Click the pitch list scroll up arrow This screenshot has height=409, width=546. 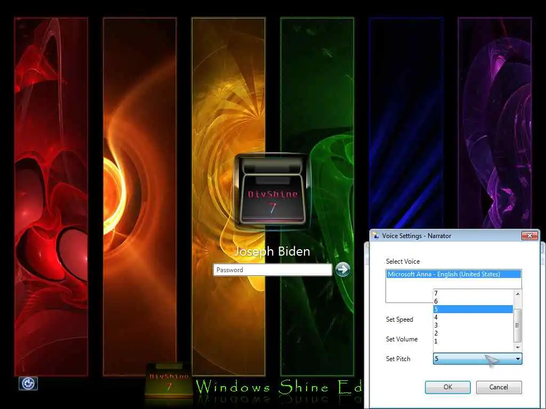click(x=518, y=294)
